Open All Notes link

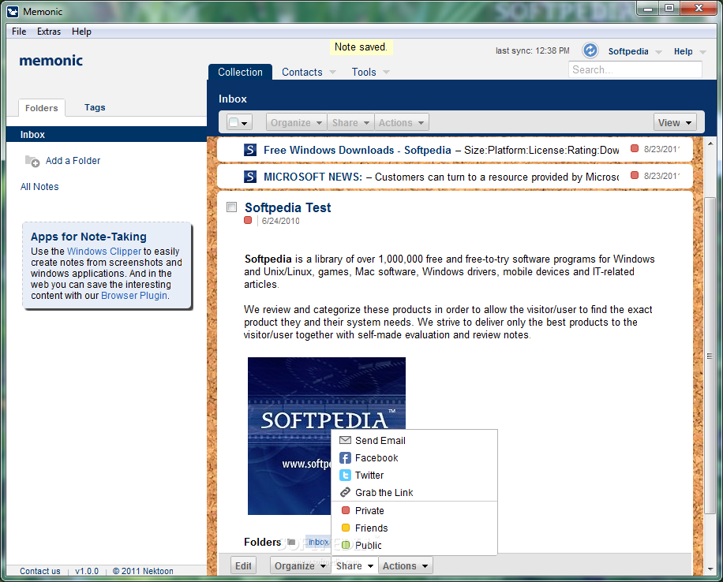39,187
